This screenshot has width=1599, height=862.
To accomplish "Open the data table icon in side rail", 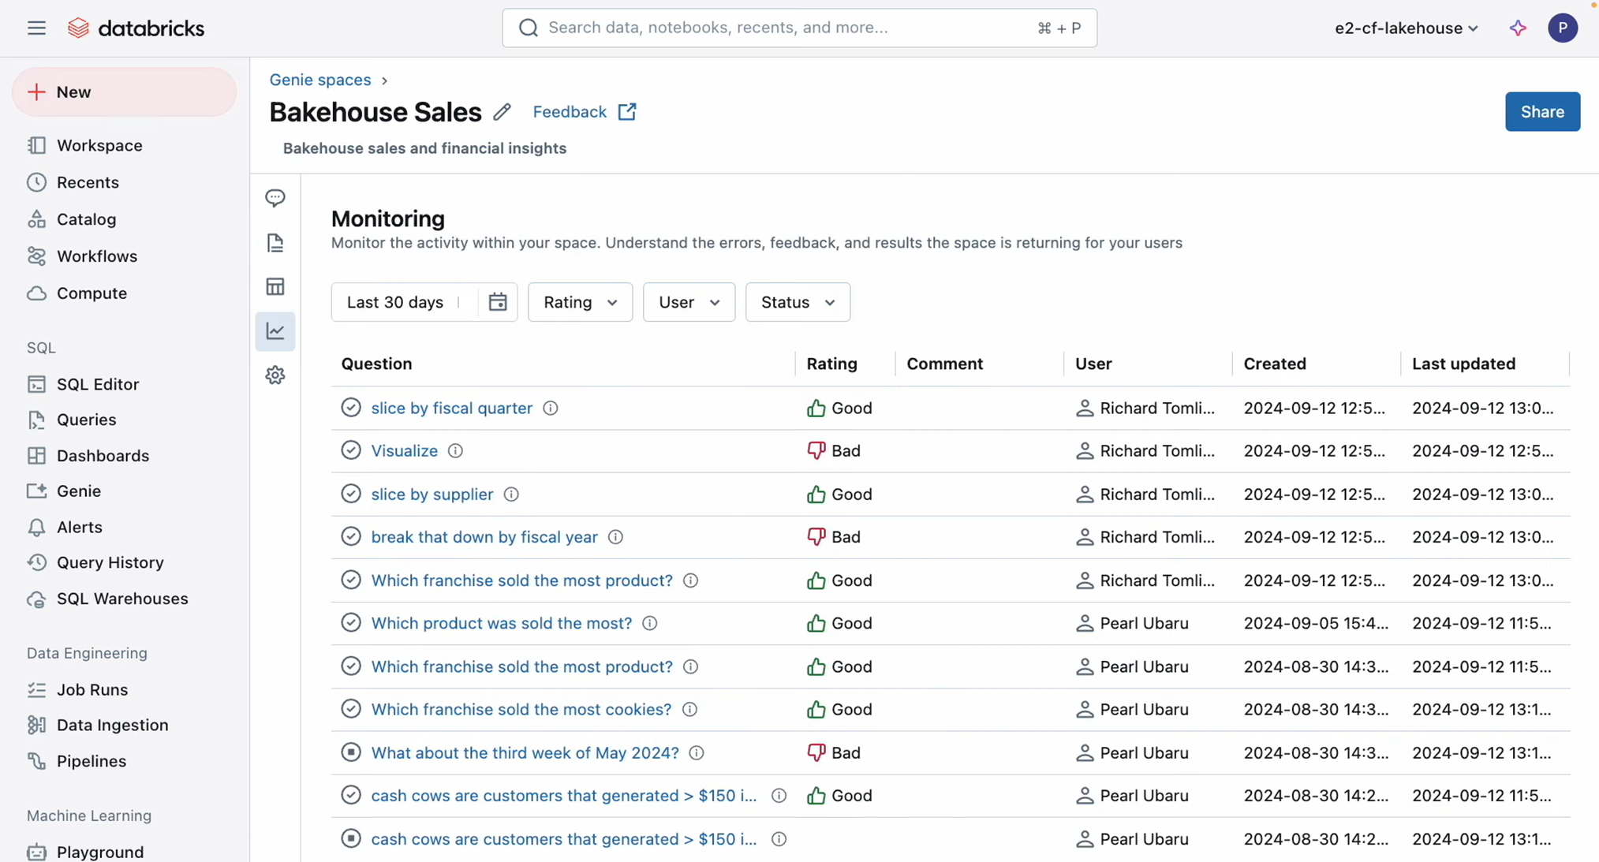I will click(275, 287).
